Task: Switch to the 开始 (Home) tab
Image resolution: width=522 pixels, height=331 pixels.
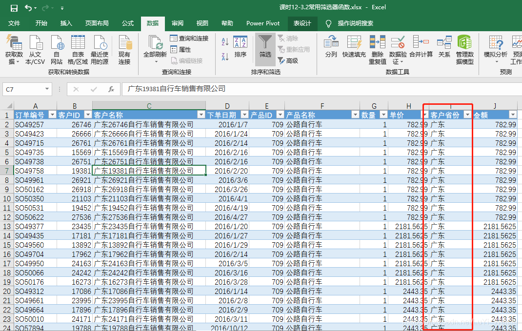Action: [x=41, y=23]
